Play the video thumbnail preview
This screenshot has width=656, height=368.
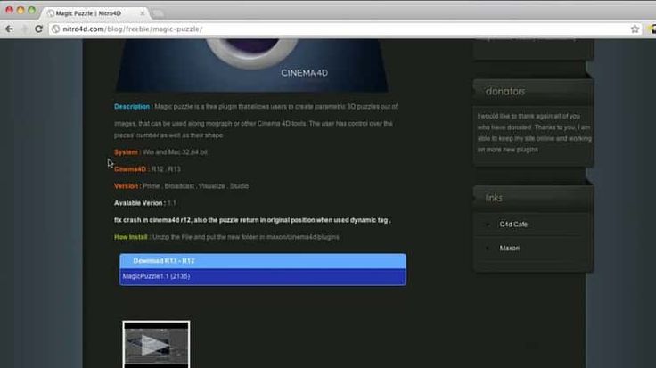[x=156, y=345]
